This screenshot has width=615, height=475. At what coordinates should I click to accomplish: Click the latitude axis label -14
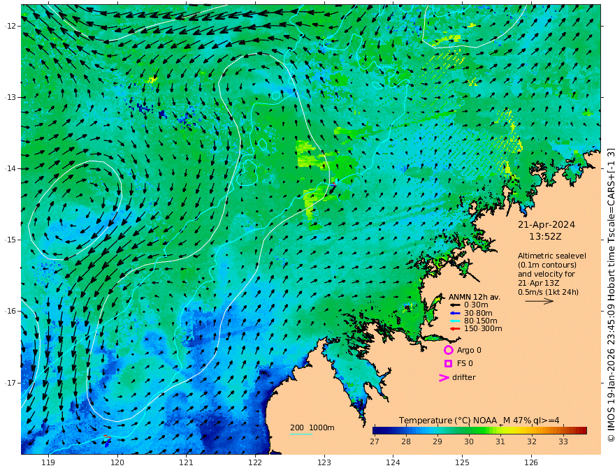coord(10,168)
